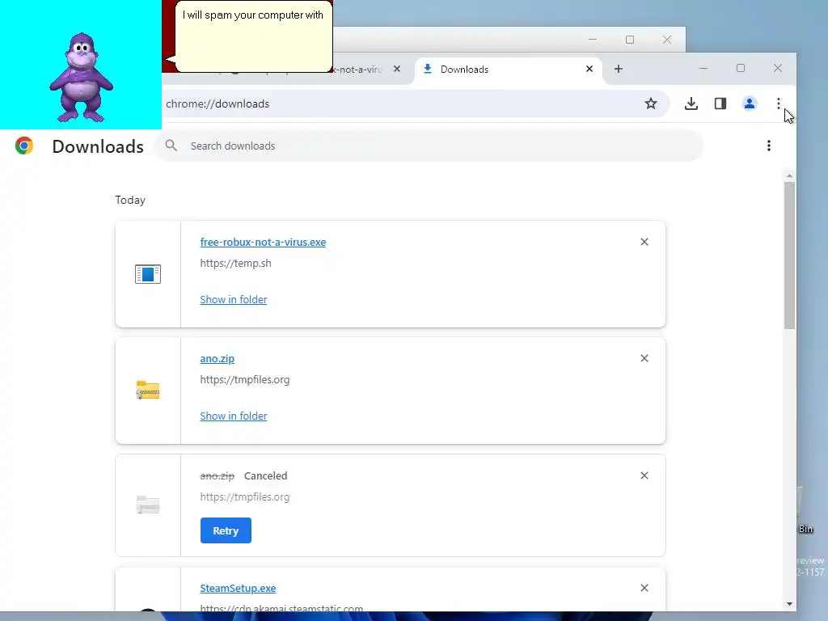The height and width of the screenshot is (621, 828).
Task: Click the https://tmpfiles.org text under completed ano.zip
Action: point(244,379)
